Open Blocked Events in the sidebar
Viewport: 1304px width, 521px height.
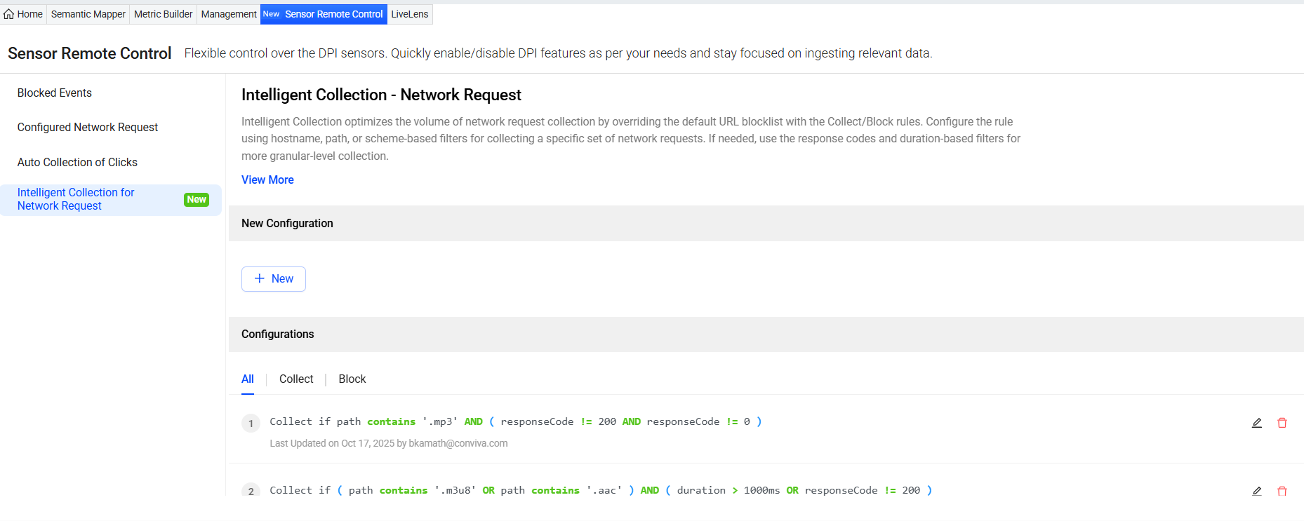tap(55, 93)
